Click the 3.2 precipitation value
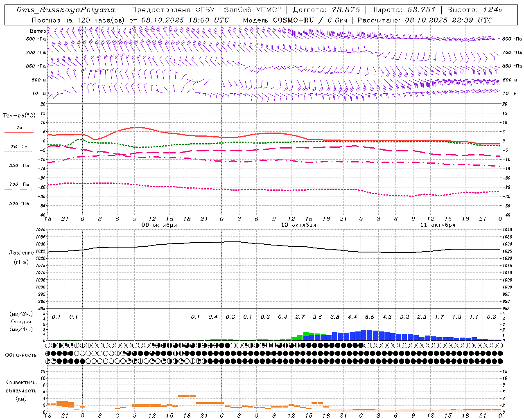The image size is (524, 419). (404, 317)
